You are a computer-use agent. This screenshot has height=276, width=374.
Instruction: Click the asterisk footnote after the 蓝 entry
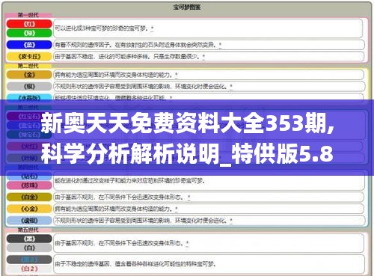(220, 45)
